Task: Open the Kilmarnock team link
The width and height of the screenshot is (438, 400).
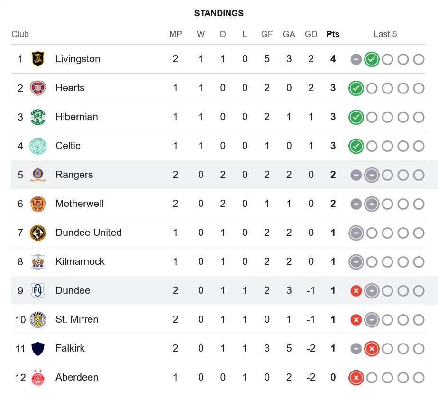Action: [80, 261]
